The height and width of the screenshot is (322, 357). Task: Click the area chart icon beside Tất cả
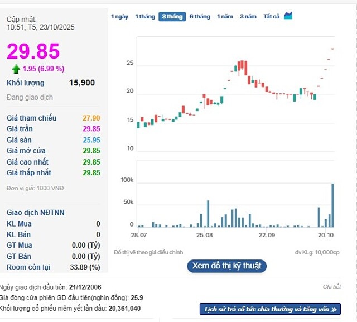pos(288,16)
